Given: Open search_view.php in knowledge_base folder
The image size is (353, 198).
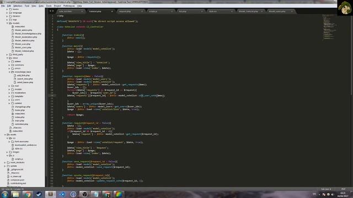Looking at the screenshot, I should (x=25, y=79).
